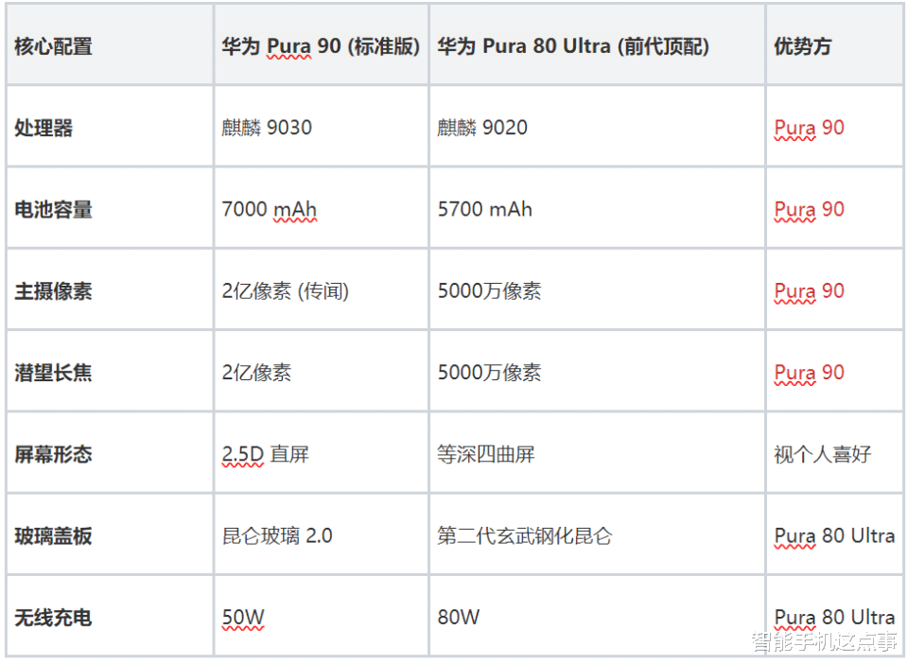Select the 华为 Pura 90 (标准版) header
908x665 pixels.
[321, 46]
